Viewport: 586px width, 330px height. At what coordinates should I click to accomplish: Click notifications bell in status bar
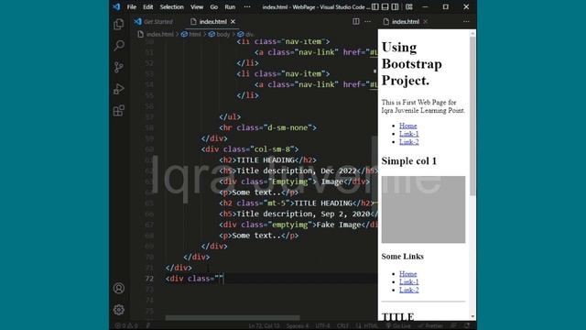point(467,326)
